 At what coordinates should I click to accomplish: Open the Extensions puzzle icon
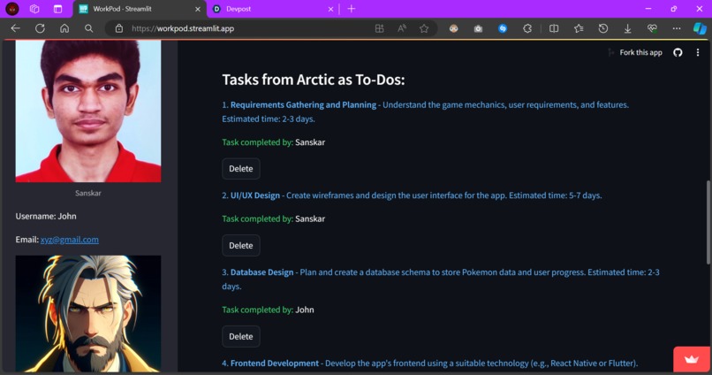pos(527,28)
